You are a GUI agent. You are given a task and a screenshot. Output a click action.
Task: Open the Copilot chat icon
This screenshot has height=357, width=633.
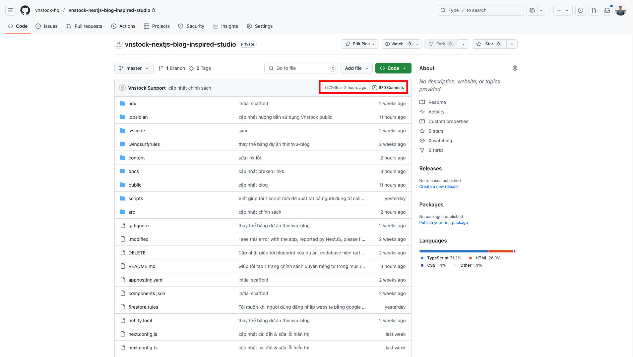coord(532,10)
